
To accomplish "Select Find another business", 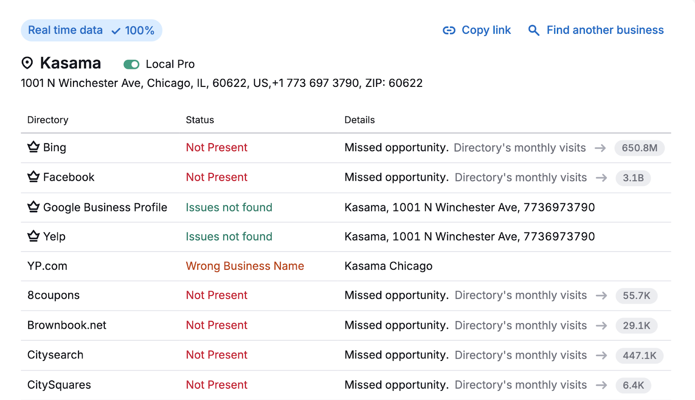I will (605, 30).
